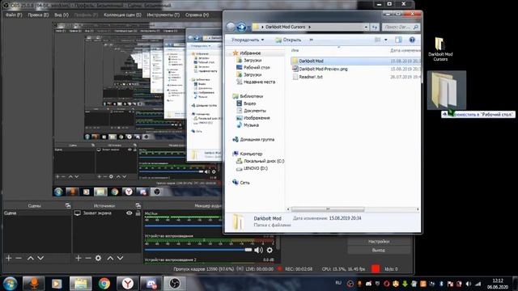
Task: Adjust the Mic/Aux volume slider
Action: pos(184,226)
